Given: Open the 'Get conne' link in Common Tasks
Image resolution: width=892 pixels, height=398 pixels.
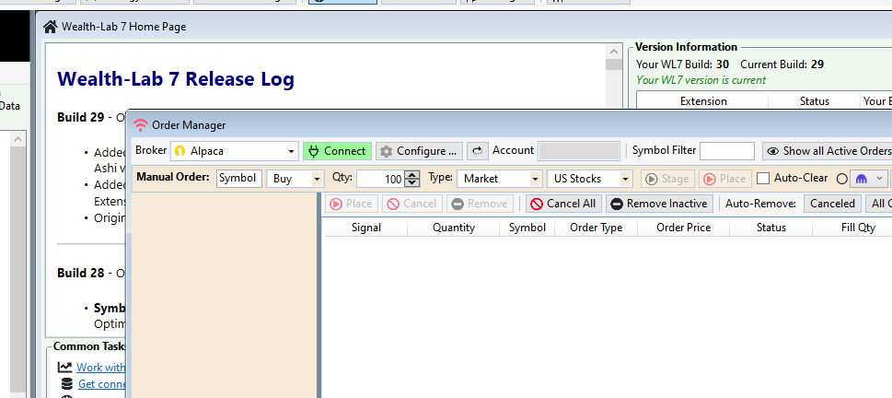Looking at the screenshot, I should 102,384.
